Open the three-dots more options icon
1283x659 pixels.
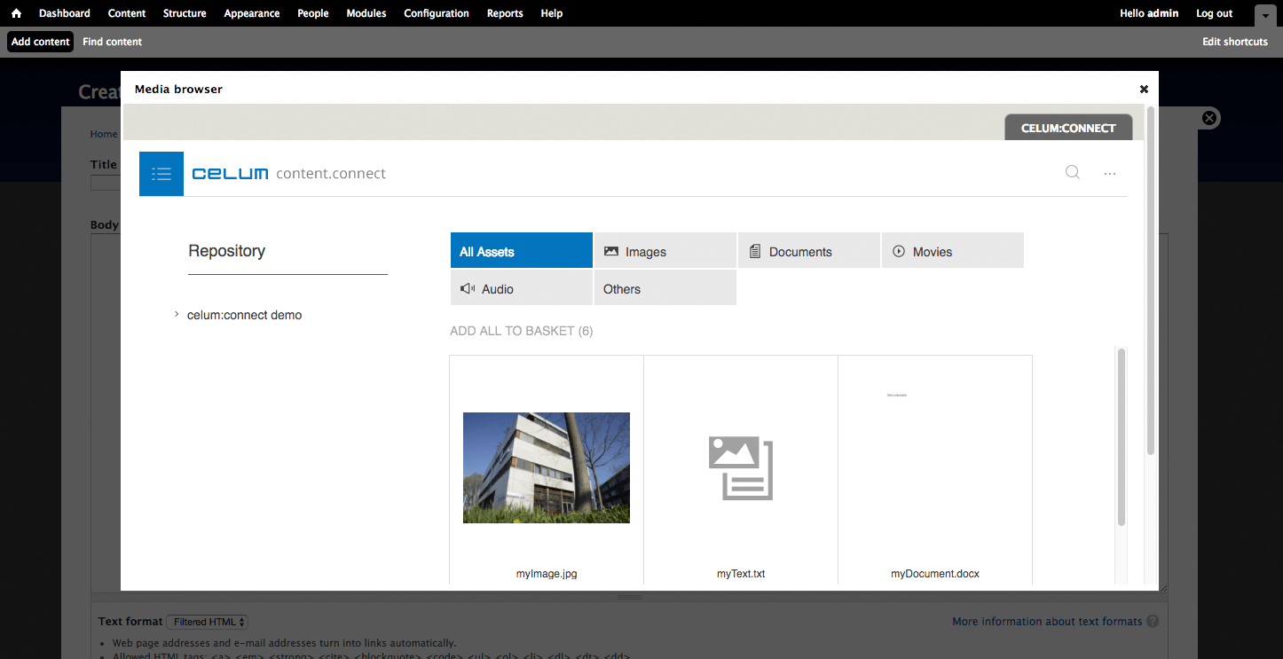[x=1110, y=174]
